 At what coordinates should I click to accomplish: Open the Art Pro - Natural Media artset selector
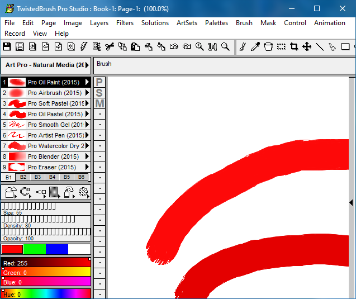coord(45,65)
